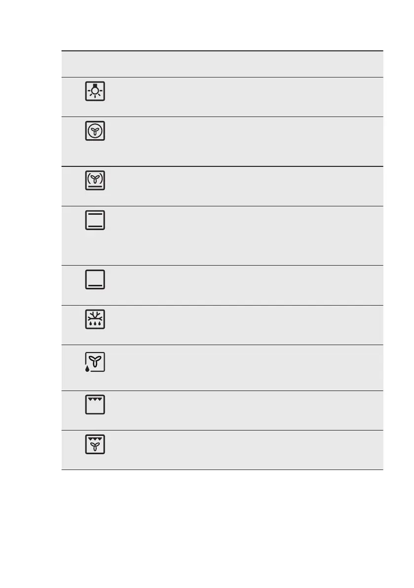Select the defrost snowflake with droplets icon
This screenshot has height=588, width=414.
(95, 319)
